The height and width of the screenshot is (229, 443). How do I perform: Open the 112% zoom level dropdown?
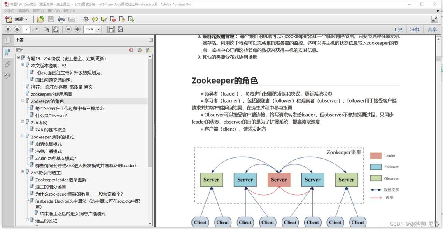tap(99, 29)
